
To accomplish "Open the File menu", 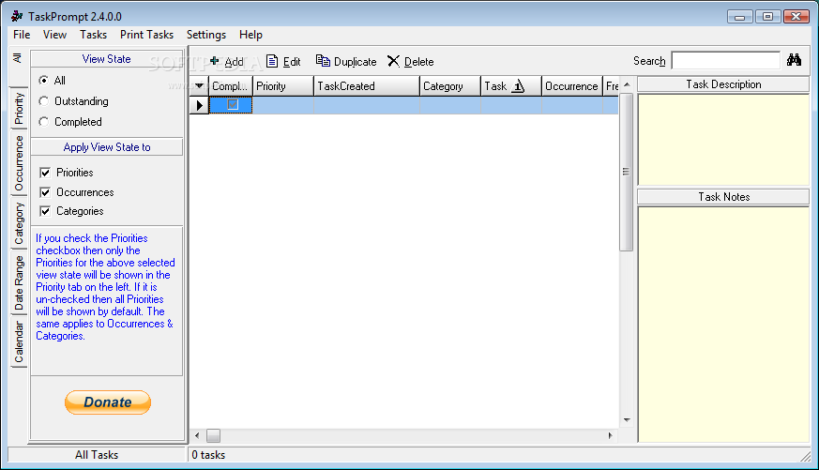I will [22, 35].
